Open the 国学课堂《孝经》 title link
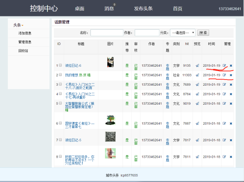Screen dimensions: 244x182 (80, 125)
